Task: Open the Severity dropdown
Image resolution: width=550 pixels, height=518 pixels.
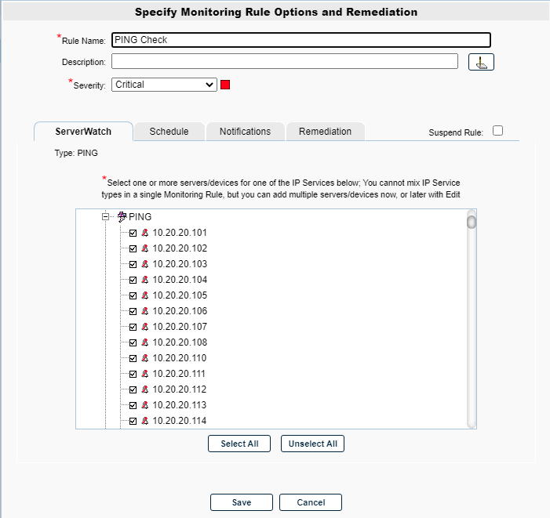Action: pos(164,85)
